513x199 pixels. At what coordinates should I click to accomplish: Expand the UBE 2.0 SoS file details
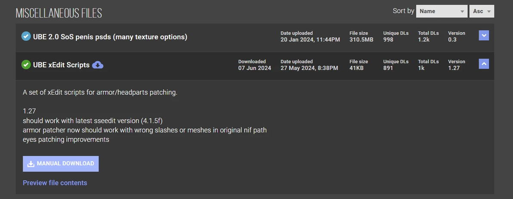coord(484,36)
